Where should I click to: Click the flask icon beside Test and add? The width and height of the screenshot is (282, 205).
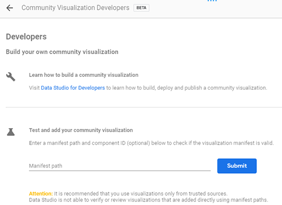pyautogui.click(x=11, y=132)
